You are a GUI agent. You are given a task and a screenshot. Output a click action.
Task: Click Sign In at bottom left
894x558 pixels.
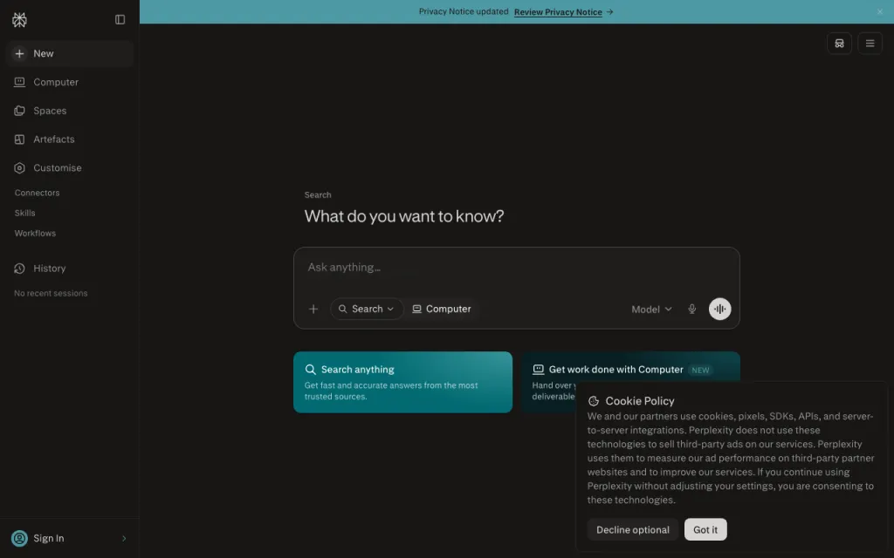(x=70, y=538)
